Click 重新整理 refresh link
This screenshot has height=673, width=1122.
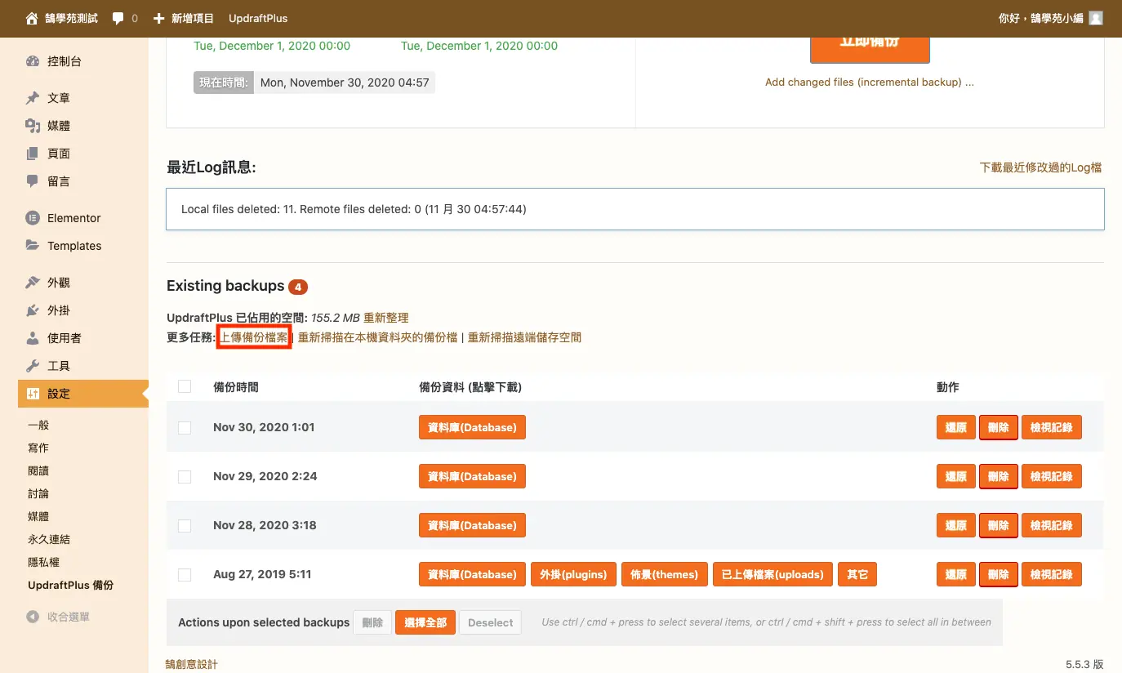(x=385, y=318)
